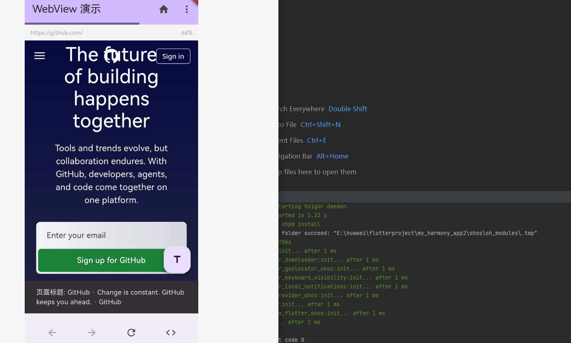Screen dimensions: 571x343
Task: Open the code brackets icon in bottom bar
Action: pyautogui.click(x=171, y=332)
